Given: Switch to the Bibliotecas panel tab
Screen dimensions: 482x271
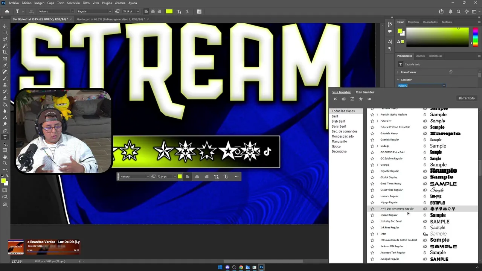Looking at the screenshot, I should 435,56.
